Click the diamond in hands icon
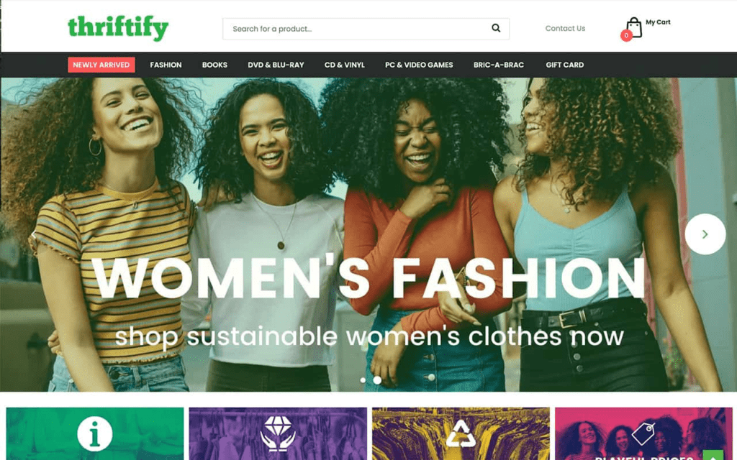 (278, 433)
